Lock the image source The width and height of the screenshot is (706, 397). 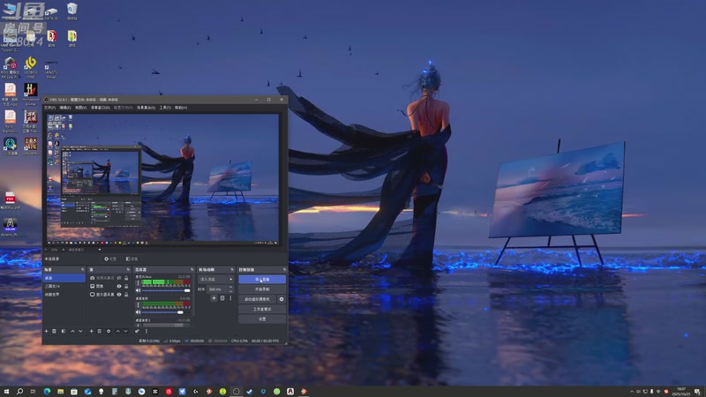click(126, 286)
